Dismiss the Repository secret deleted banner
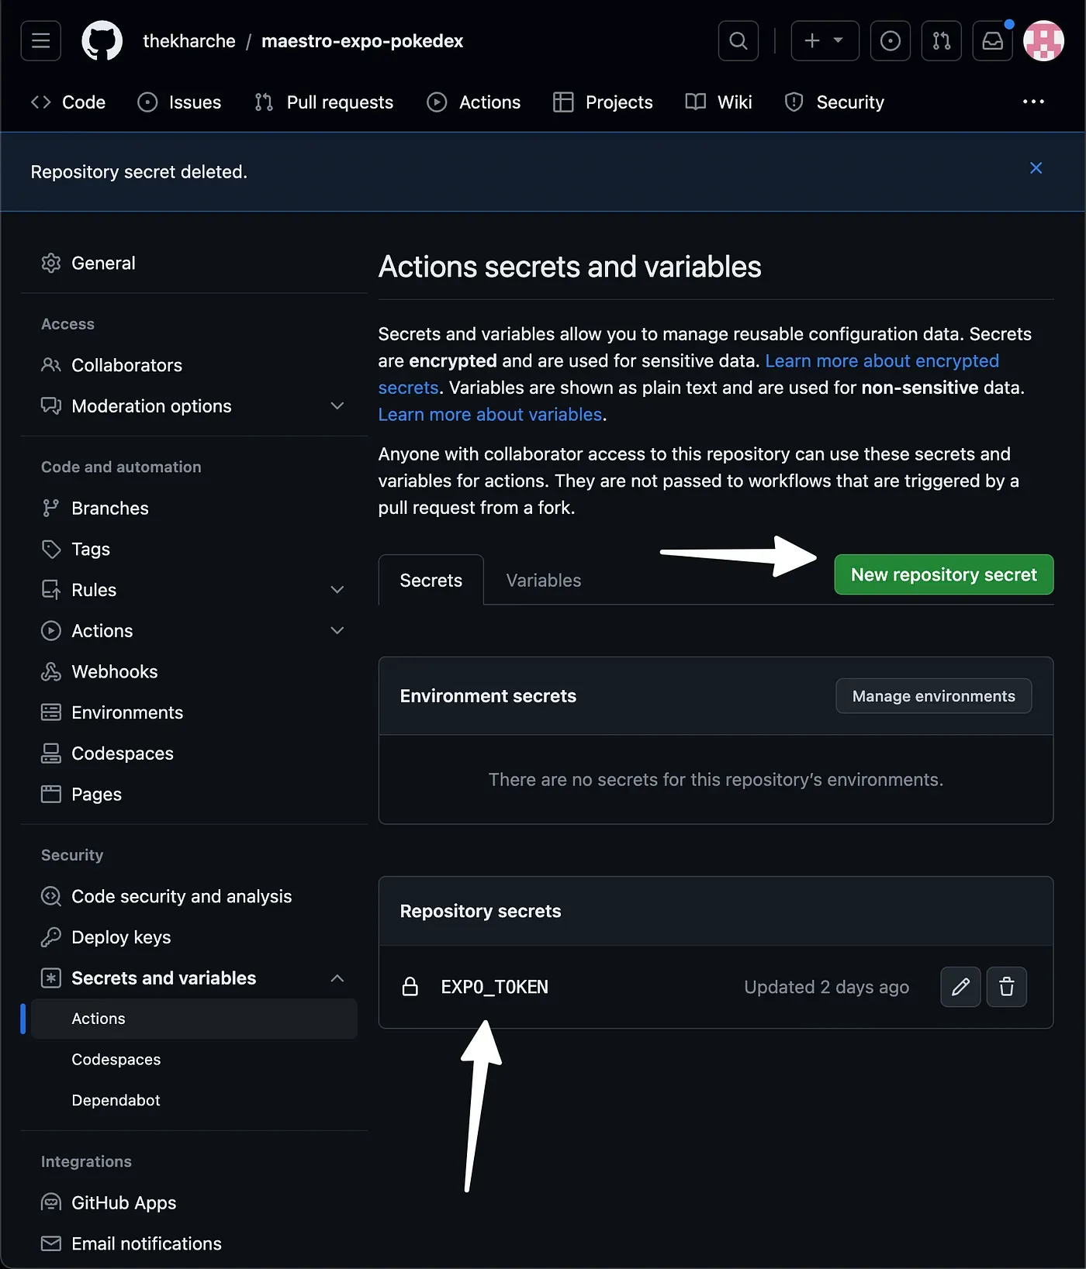 pos(1036,168)
